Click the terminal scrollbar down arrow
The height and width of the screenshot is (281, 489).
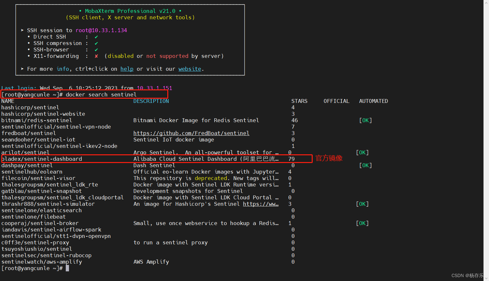click(486, 278)
